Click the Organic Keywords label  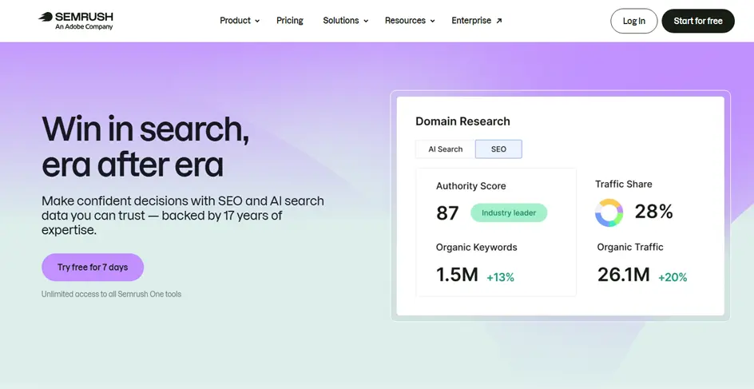[x=477, y=248]
